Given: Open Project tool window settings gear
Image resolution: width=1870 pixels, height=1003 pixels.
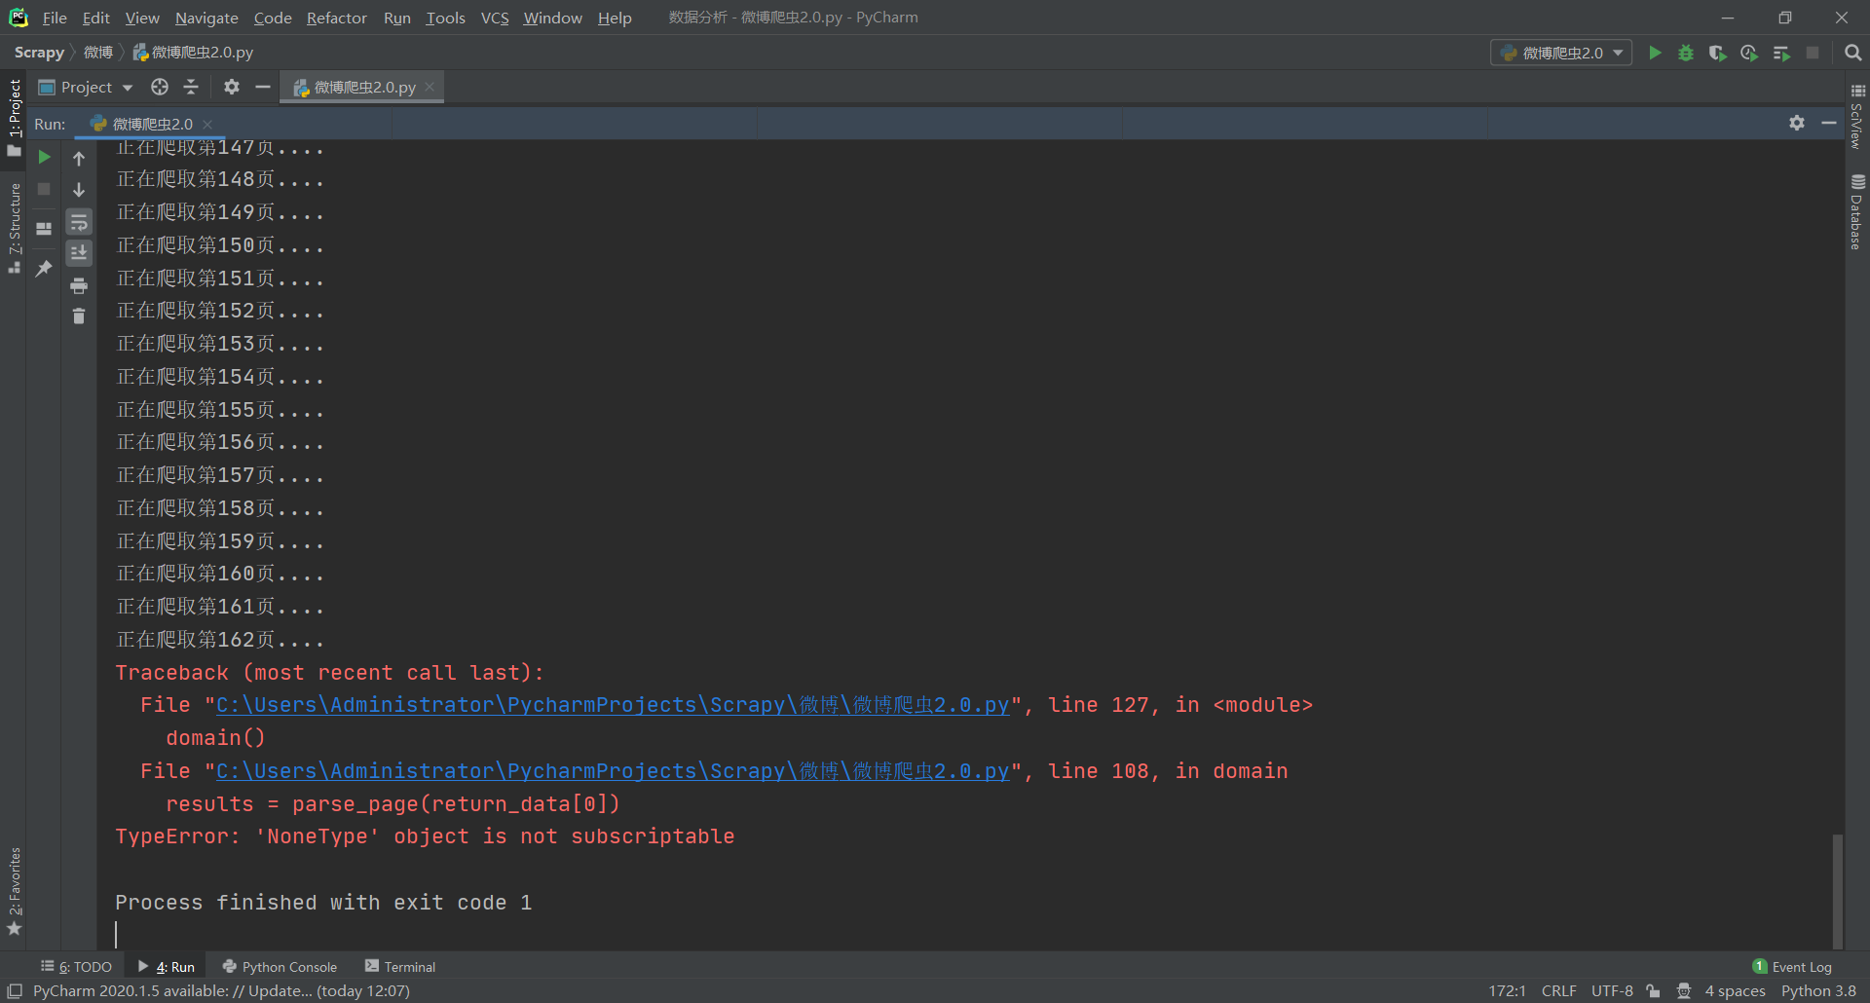Looking at the screenshot, I should pos(231,87).
